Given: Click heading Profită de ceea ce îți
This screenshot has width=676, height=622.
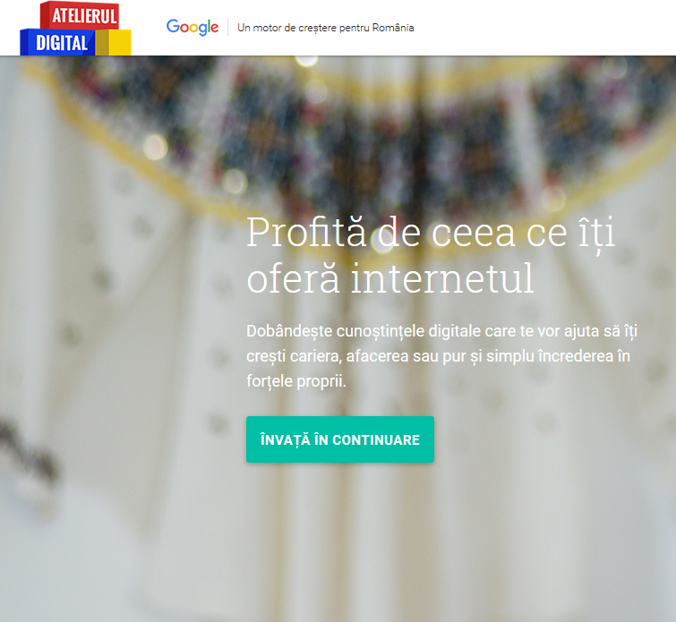Looking at the screenshot, I should click(431, 234).
